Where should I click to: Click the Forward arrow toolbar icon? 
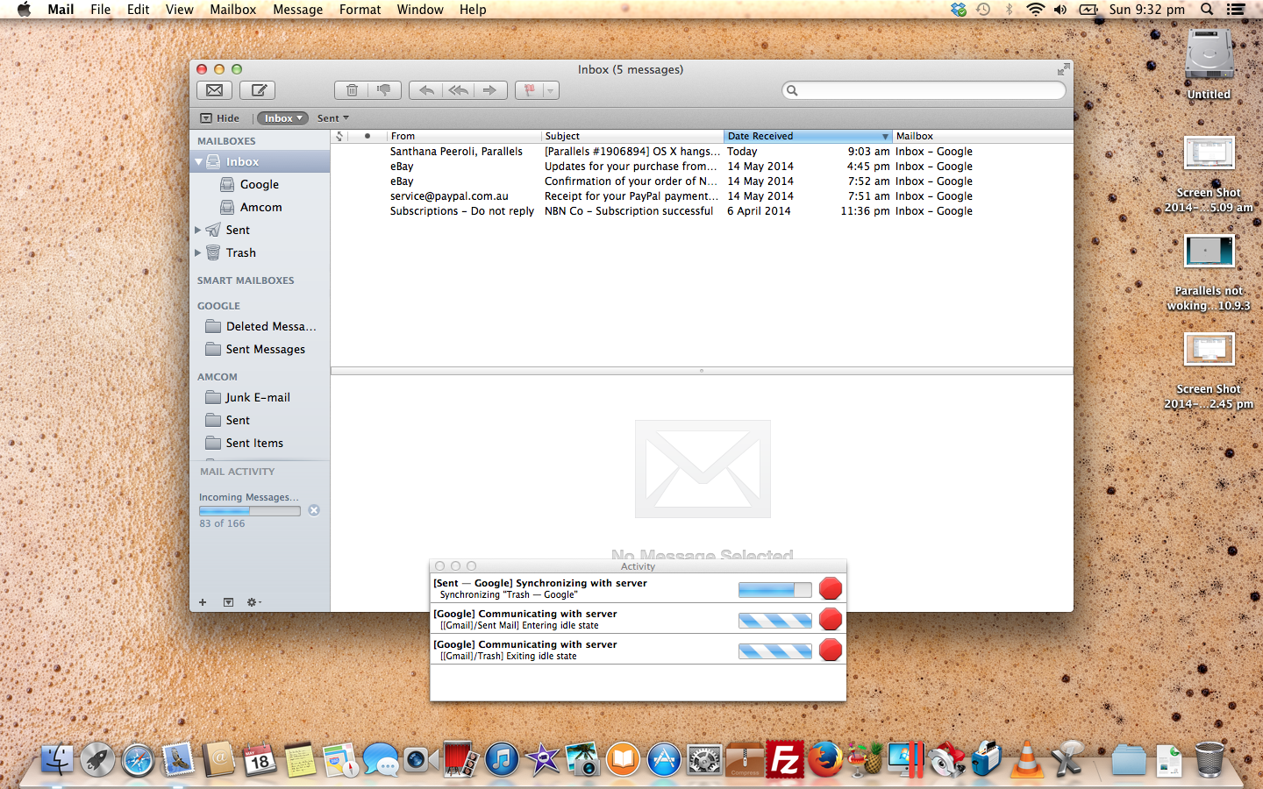[x=490, y=90]
